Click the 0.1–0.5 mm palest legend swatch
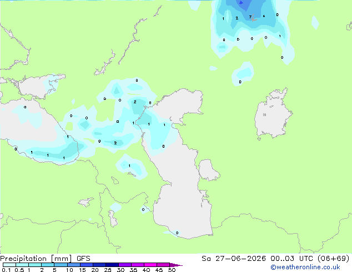352x272 pixels. coord(9,265)
